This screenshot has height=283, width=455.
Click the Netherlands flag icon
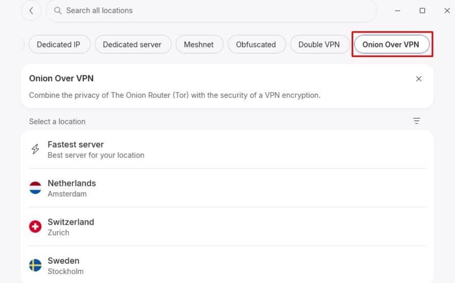coord(35,188)
